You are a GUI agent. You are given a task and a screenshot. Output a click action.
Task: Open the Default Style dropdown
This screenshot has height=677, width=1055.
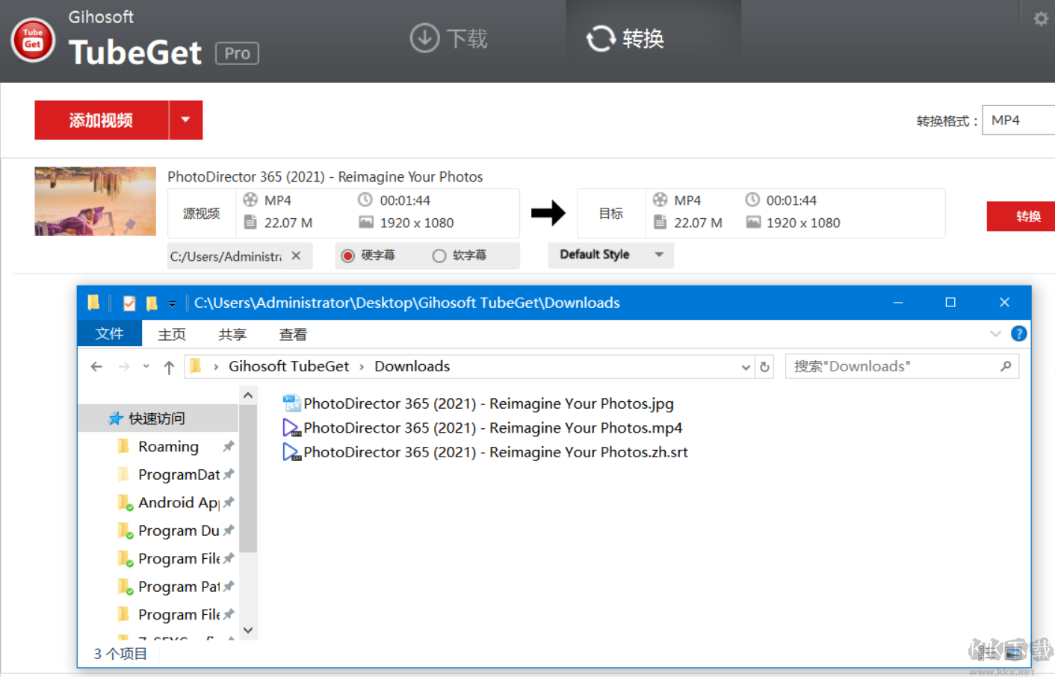(x=611, y=255)
